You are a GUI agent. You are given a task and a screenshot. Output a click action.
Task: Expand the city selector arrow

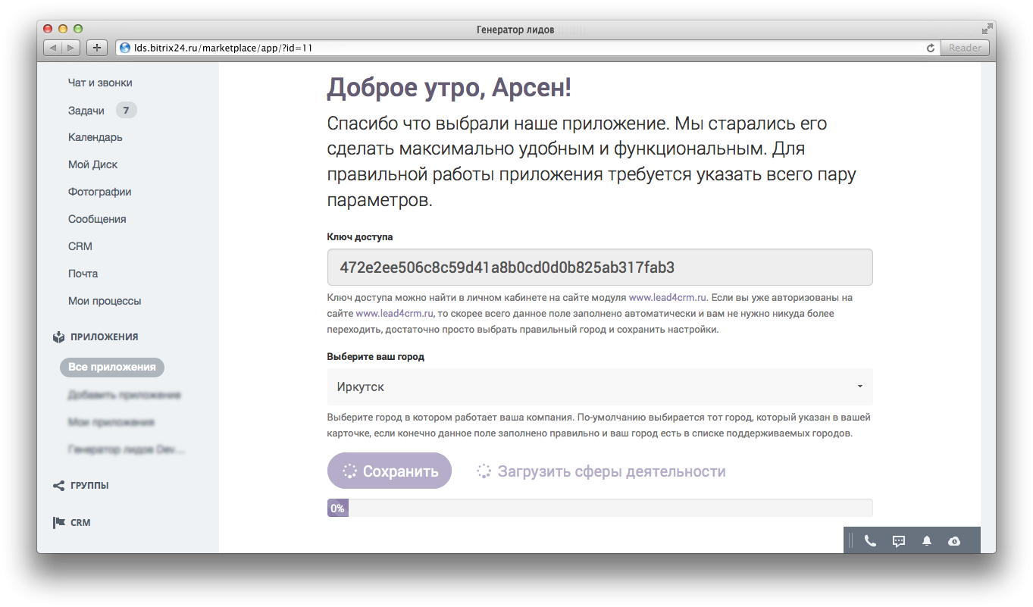860,386
